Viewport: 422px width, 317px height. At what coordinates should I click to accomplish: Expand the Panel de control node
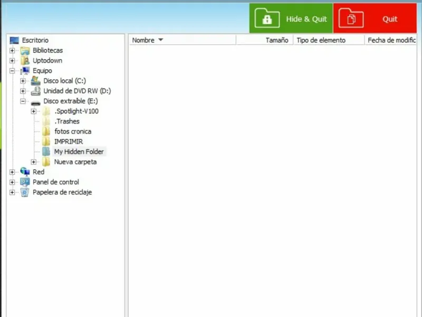12,182
